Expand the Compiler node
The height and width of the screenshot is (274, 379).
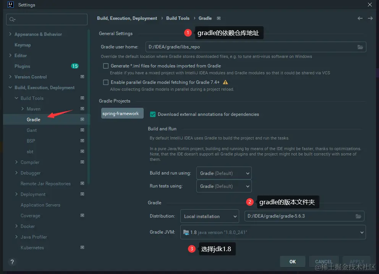(x=16, y=162)
